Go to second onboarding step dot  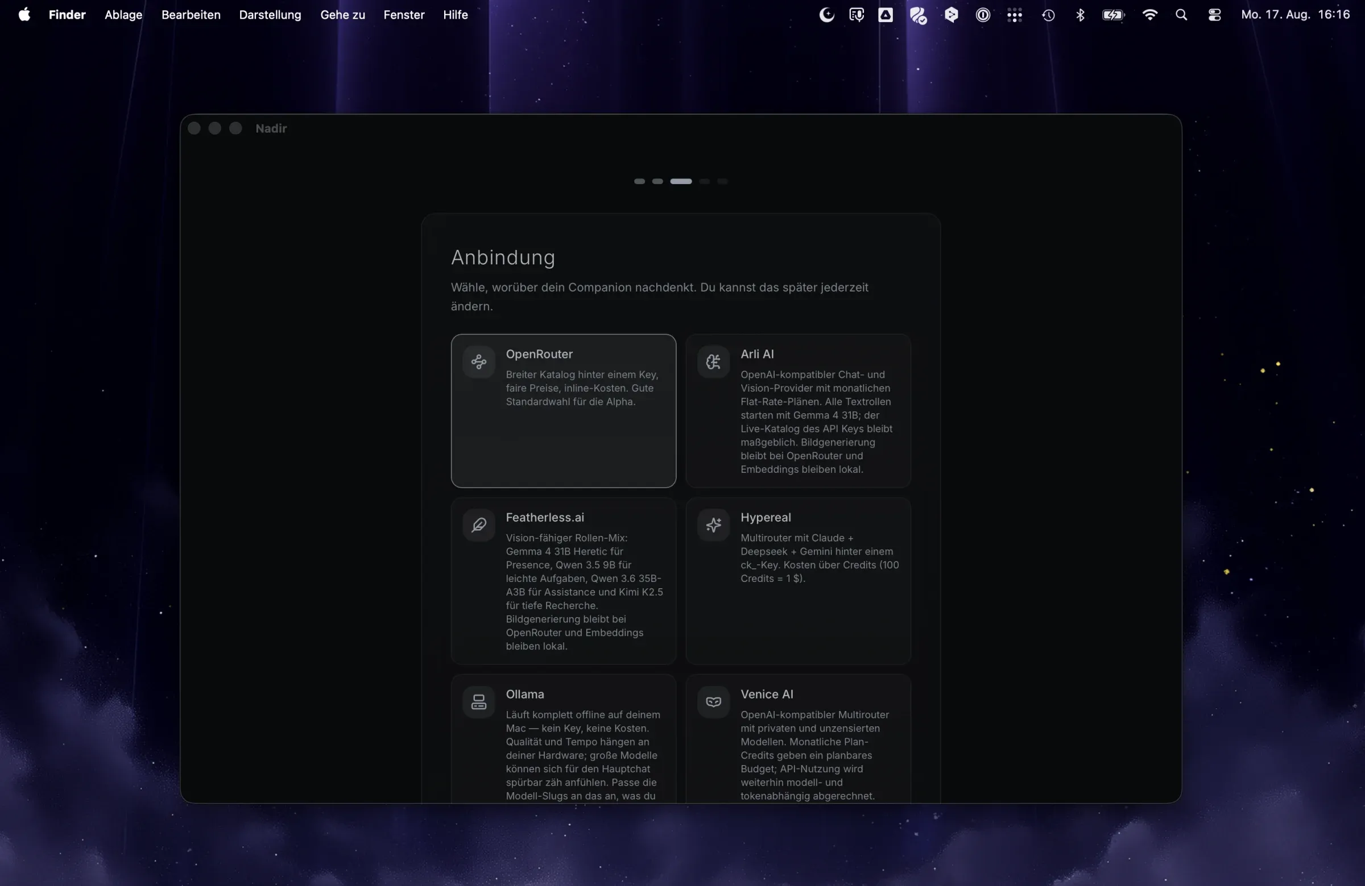tap(657, 182)
